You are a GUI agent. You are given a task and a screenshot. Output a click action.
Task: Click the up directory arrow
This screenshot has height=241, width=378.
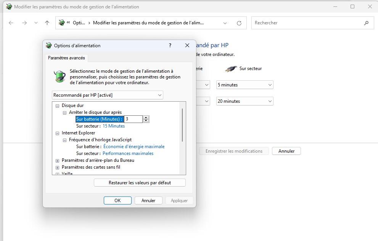tap(47, 23)
